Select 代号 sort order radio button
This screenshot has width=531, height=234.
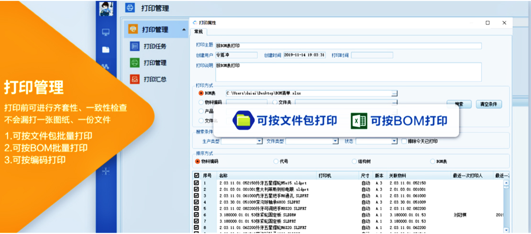(276, 161)
